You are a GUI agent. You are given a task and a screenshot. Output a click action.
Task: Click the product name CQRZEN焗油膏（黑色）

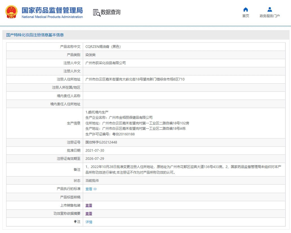[103, 47]
